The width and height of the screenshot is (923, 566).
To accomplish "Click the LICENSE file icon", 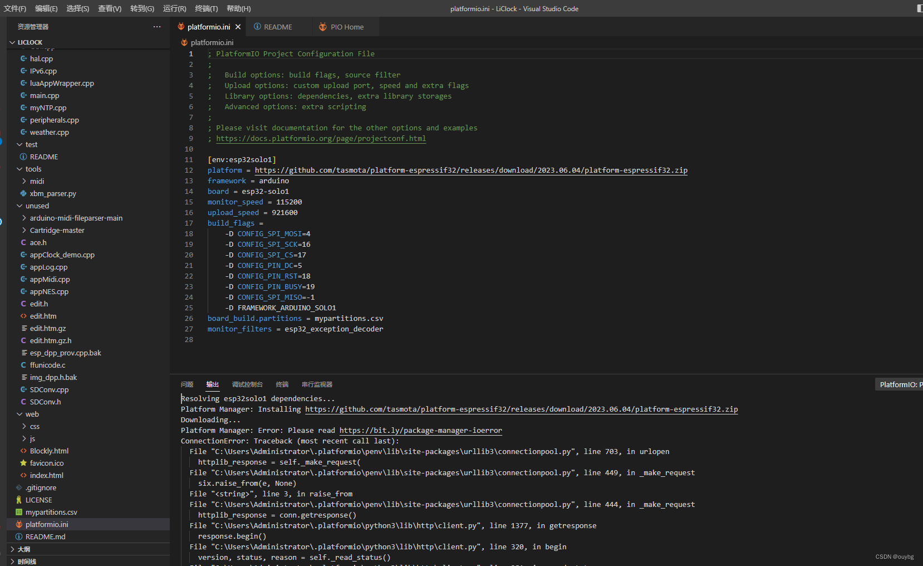I will (x=19, y=500).
